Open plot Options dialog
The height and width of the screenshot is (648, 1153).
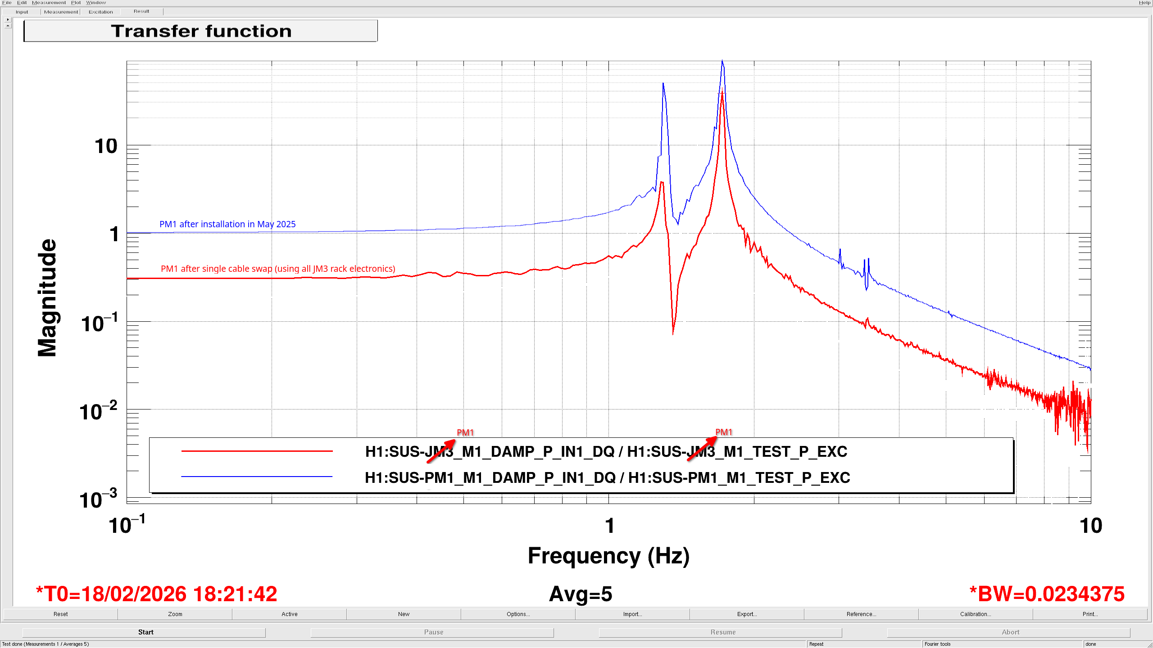[x=518, y=614]
